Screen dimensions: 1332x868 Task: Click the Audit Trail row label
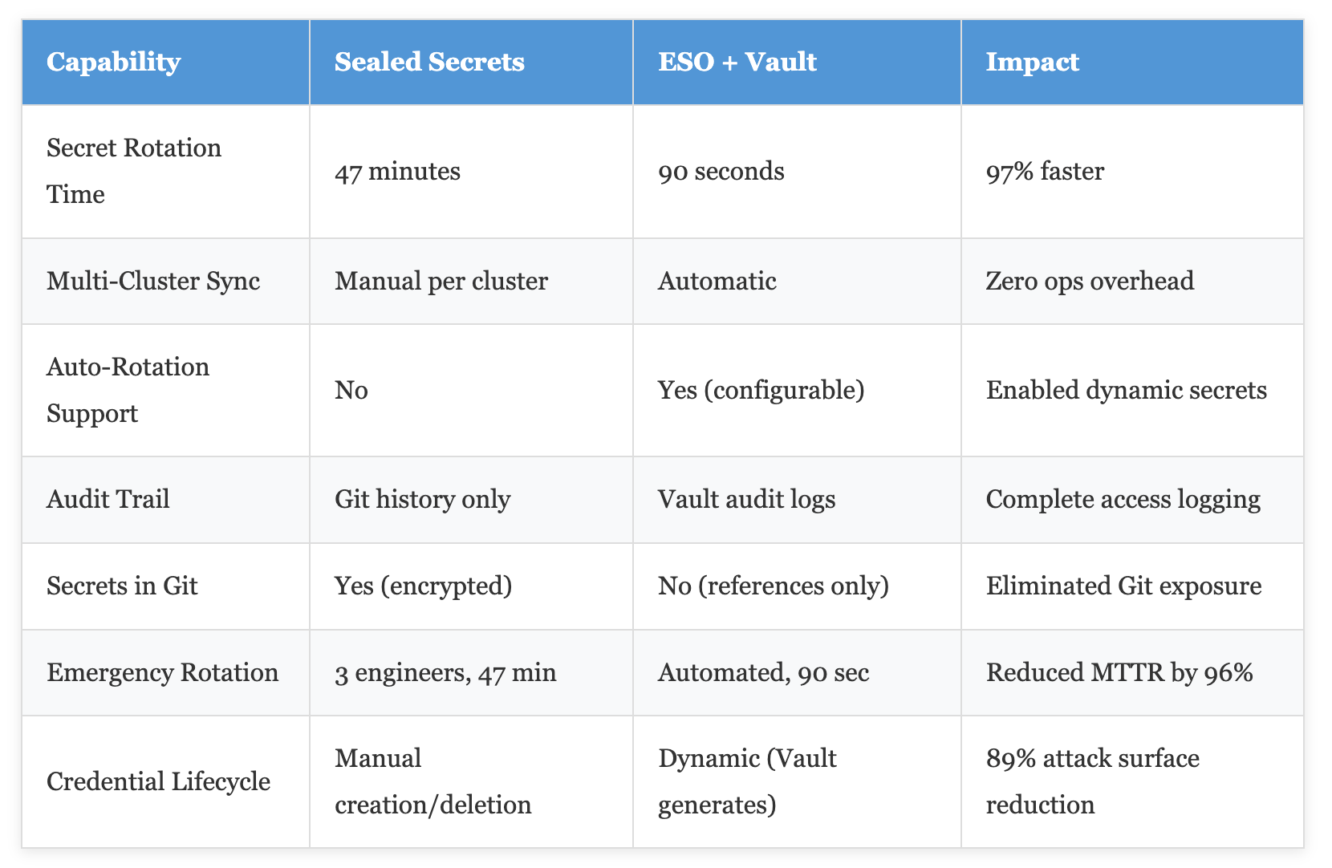point(165,500)
